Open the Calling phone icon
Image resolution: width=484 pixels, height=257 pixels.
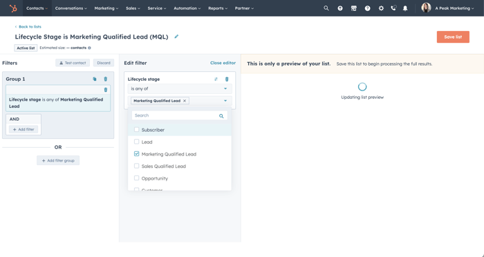click(x=393, y=8)
